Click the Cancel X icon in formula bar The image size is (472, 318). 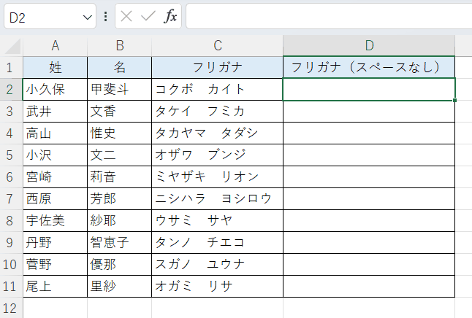[126, 16]
